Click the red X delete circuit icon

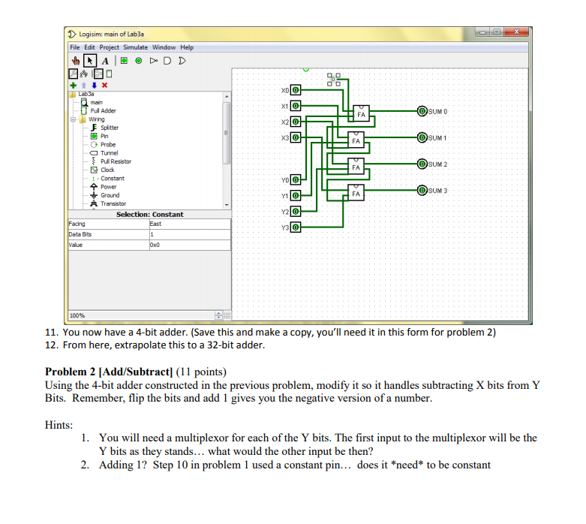tap(104, 86)
